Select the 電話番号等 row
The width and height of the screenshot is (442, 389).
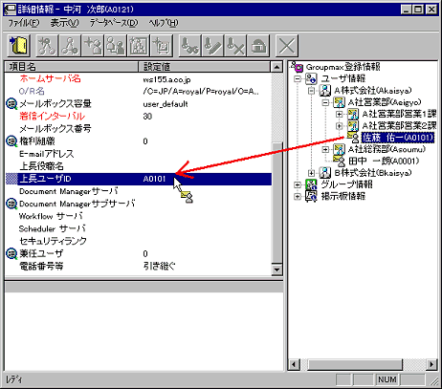(139, 266)
